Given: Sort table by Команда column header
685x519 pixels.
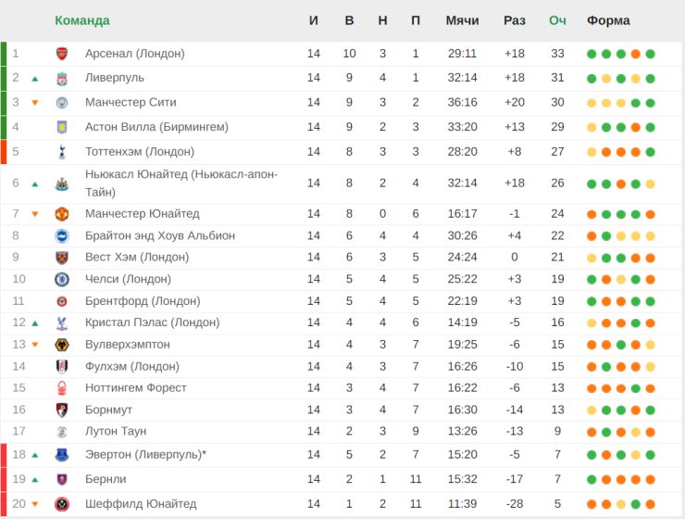Looking at the screenshot, I should pos(82,20).
